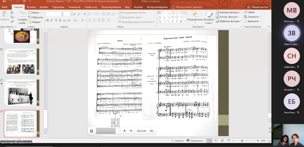The image size is (304, 147).
Task: Open the Вставка ribbon tab
Action: [31, 7]
